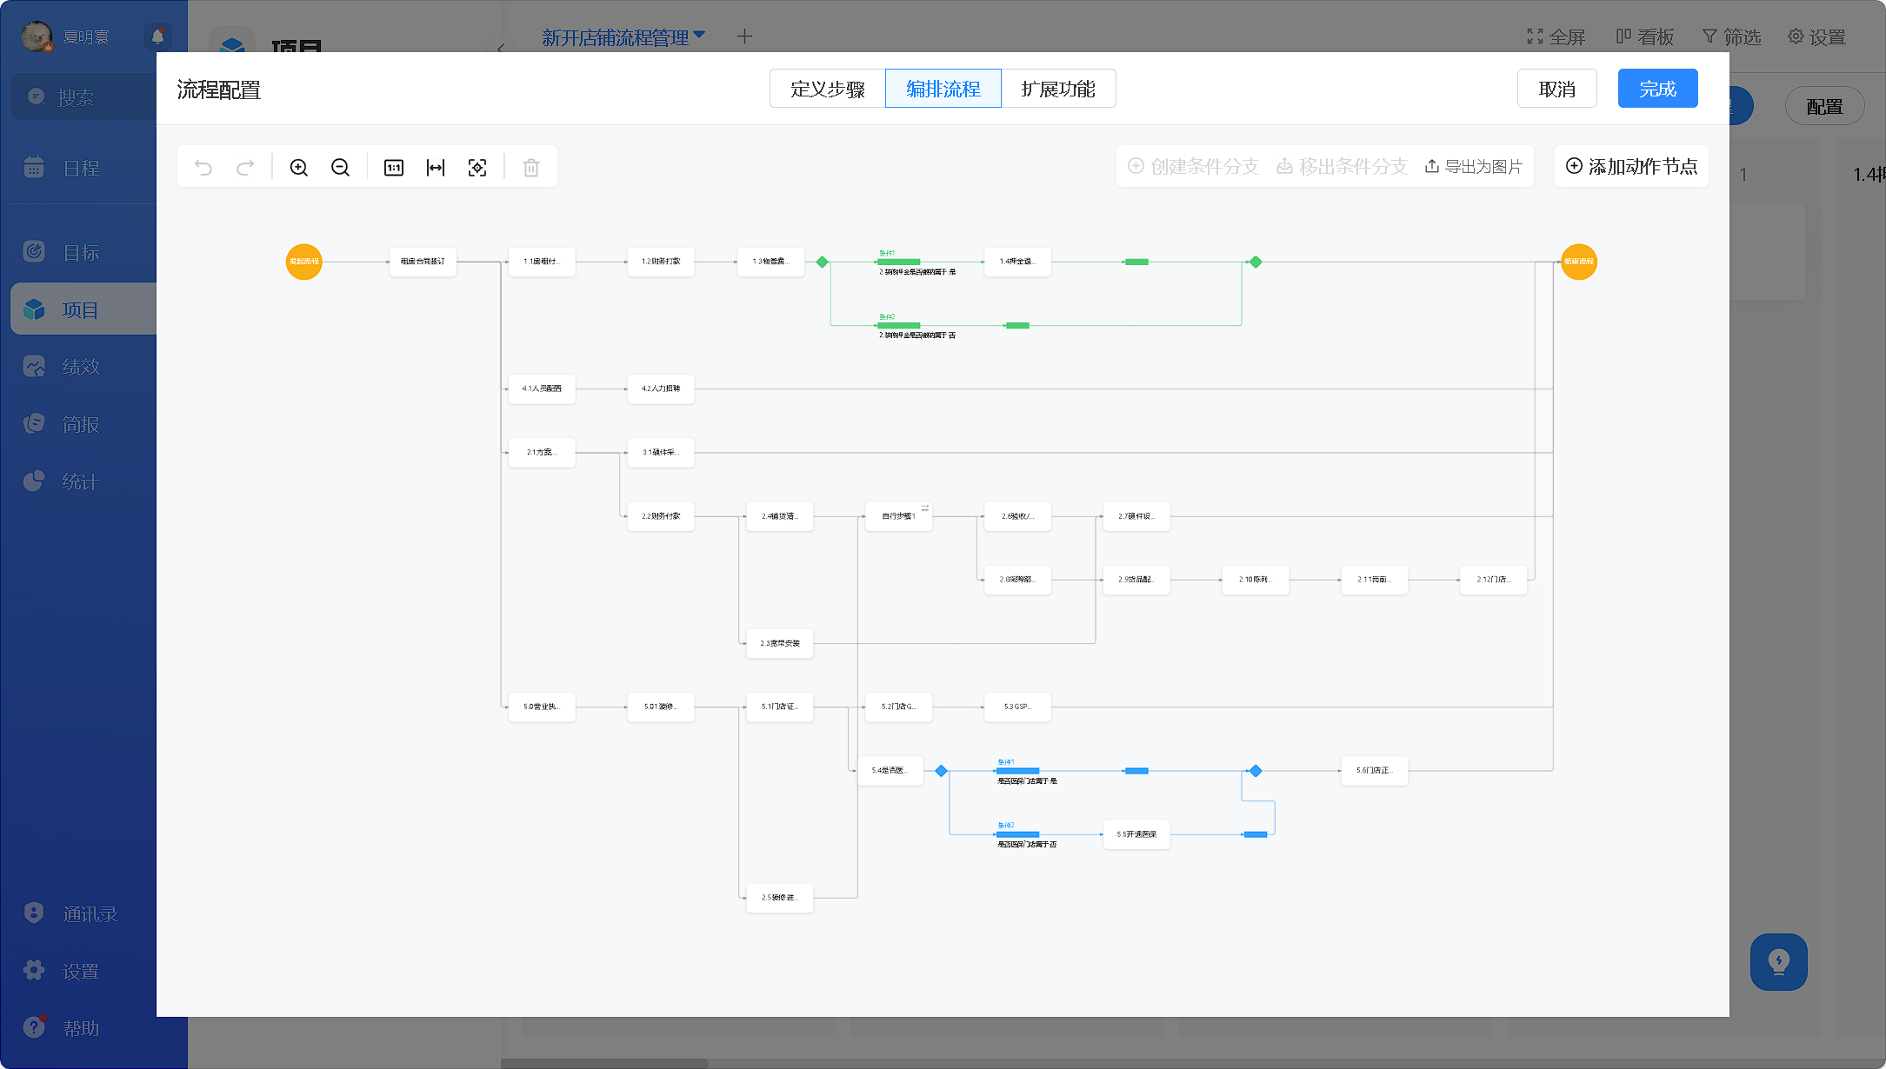Select node 4.2人力招聘
This screenshot has height=1069, width=1886.
point(661,388)
